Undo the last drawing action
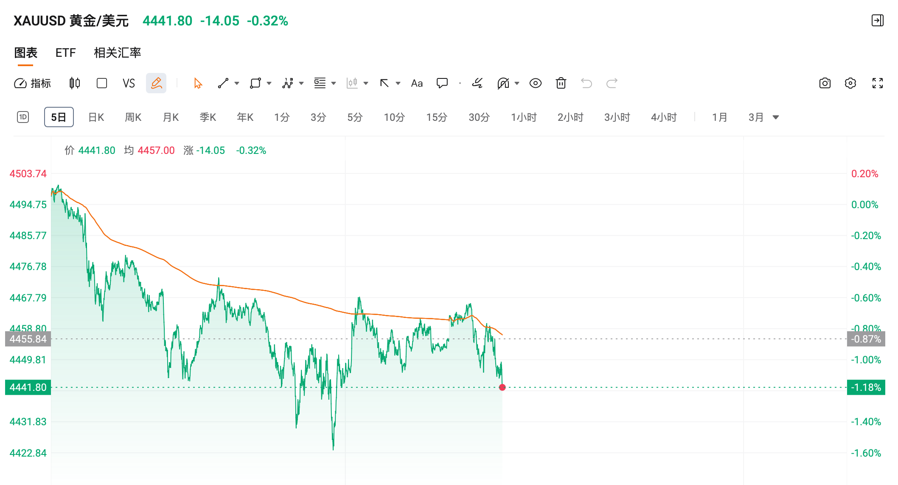The width and height of the screenshot is (898, 485). tap(587, 83)
